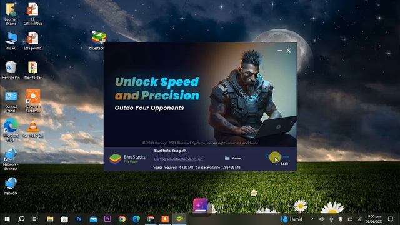Click the pink sparkle app icon above taskbar
This screenshot has height=225, width=400.
click(200, 206)
